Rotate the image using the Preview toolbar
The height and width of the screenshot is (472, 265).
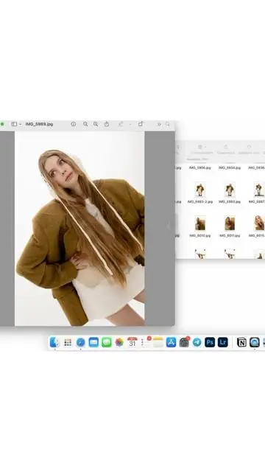(141, 124)
